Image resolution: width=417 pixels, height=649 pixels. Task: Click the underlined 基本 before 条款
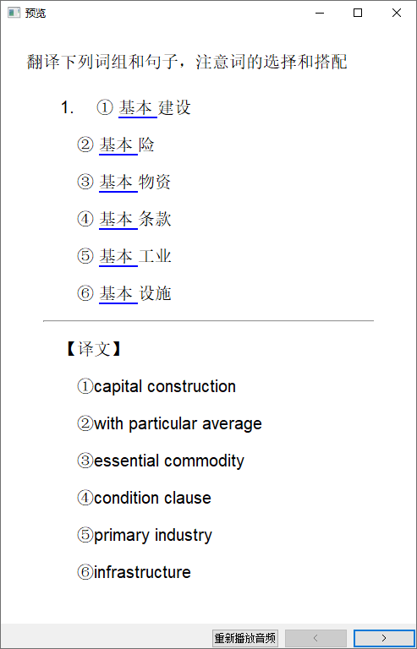[x=118, y=220]
